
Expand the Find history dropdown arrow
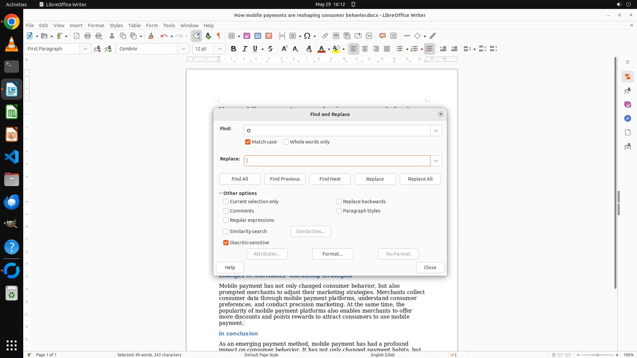436,131
